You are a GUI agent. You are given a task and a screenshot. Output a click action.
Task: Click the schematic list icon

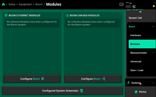click(x=81, y=91)
